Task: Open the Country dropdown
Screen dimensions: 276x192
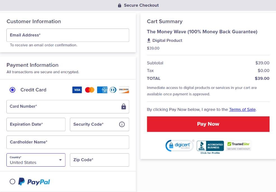Action: 60,160
